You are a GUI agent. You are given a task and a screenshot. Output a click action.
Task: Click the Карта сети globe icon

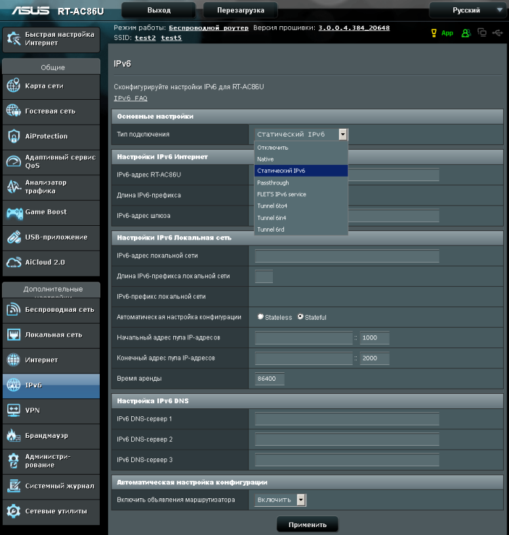click(x=14, y=85)
